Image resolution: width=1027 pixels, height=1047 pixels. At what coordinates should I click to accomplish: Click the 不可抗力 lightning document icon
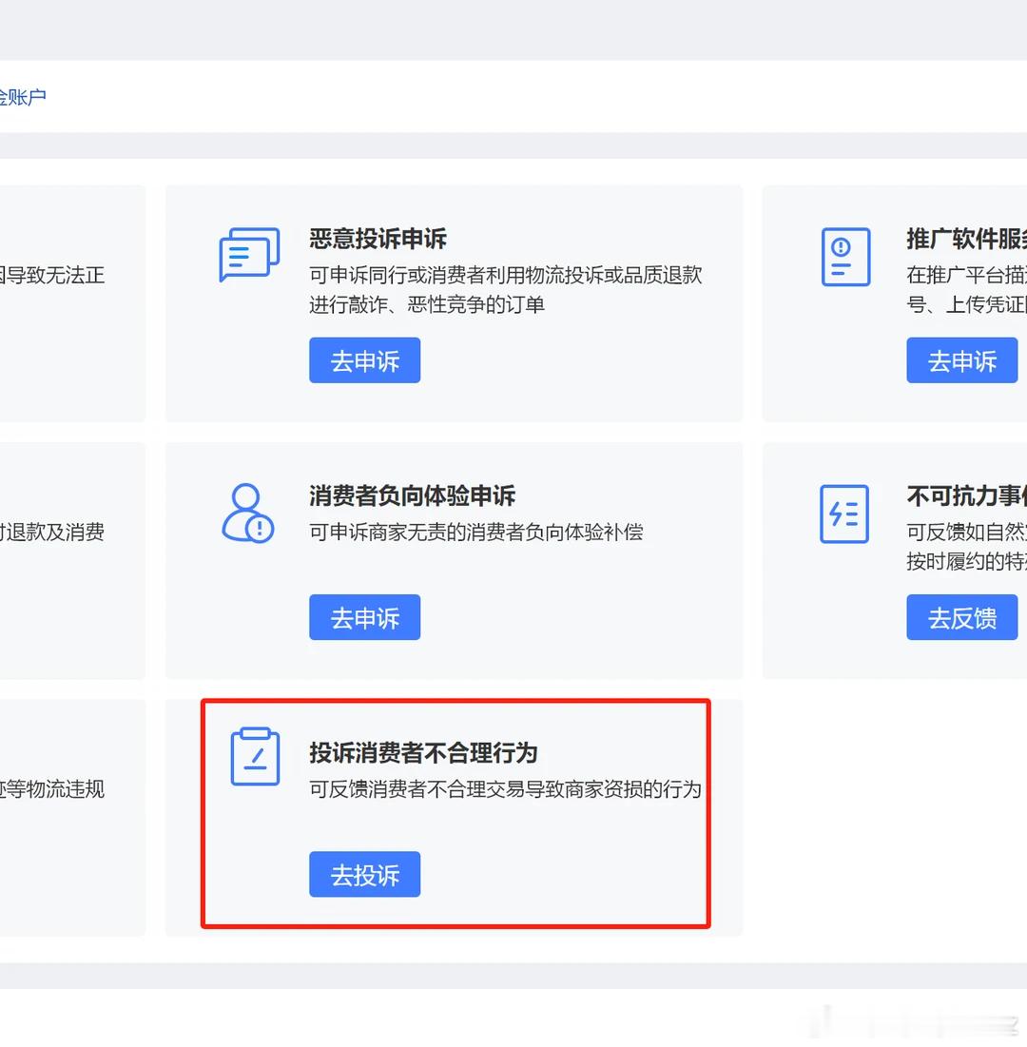(844, 514)
